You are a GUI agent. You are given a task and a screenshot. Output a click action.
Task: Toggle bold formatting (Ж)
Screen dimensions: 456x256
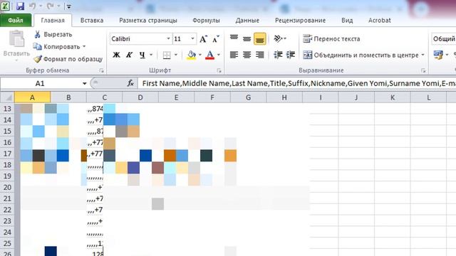click(x=116, y=55)
